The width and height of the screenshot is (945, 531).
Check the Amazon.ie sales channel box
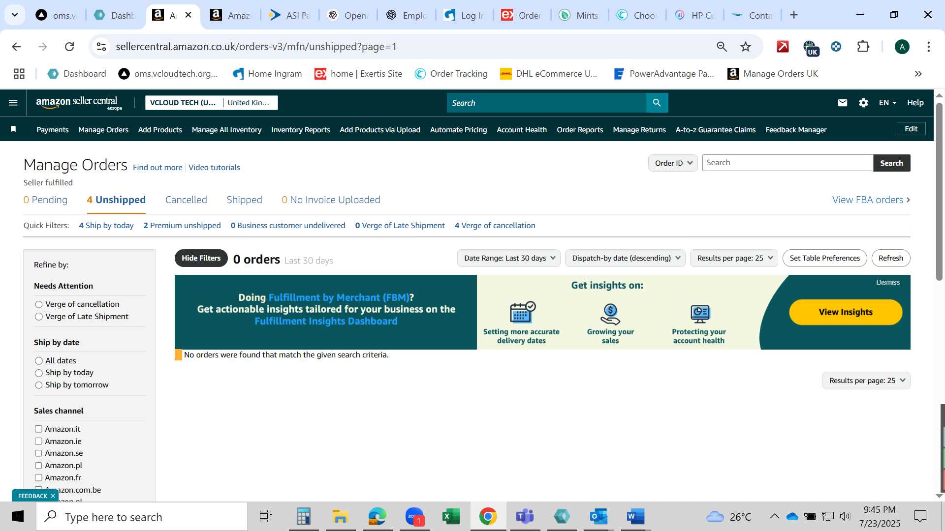tap(38, 442)
